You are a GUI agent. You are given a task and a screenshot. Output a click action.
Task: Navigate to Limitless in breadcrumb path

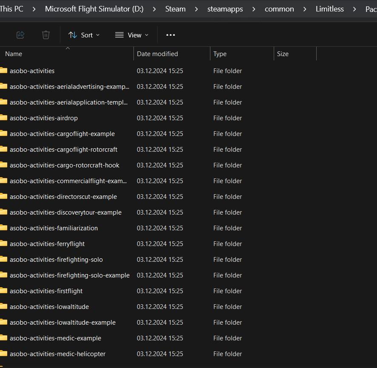(329, 9)
